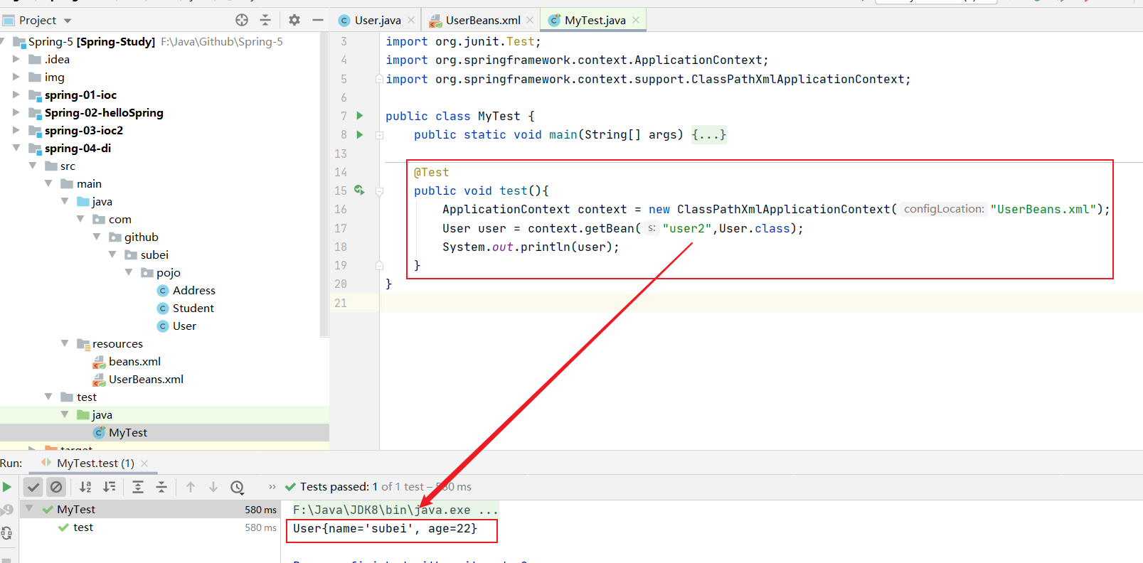Expand folded main method body
The image size is (1143, 563).
click(708, 134)
